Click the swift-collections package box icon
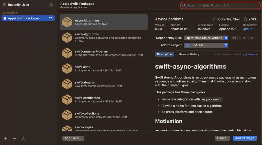The height and width of the screenshot is (145, 262). [67, 115]
